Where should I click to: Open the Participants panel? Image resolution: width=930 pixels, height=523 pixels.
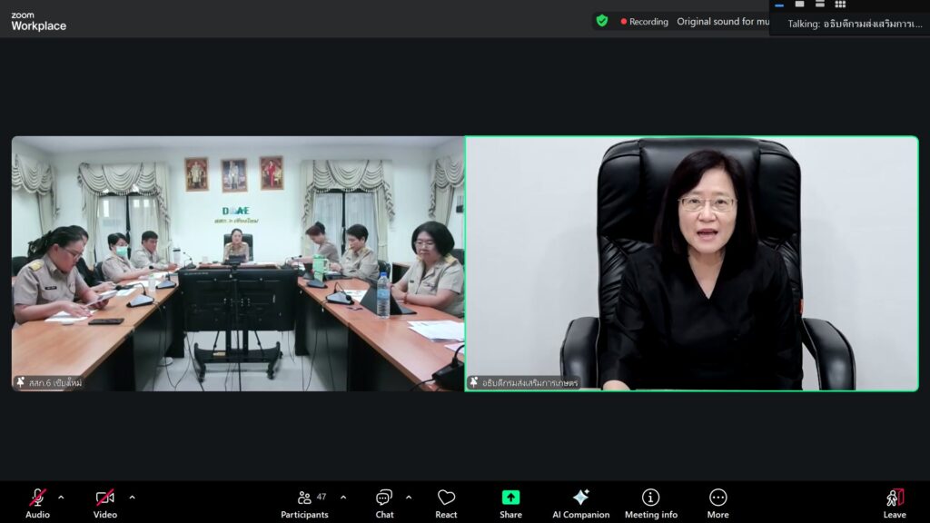click(x=304, y=503)
